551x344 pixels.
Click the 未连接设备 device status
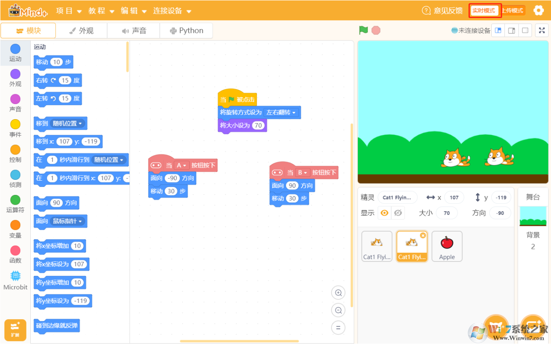pyautogui.click(x=471, y=30)
